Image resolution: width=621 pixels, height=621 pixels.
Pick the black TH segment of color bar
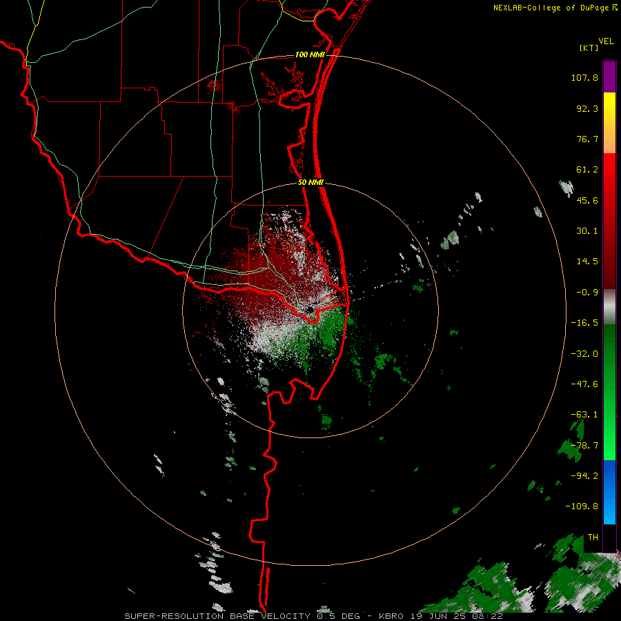coord(609,538)
